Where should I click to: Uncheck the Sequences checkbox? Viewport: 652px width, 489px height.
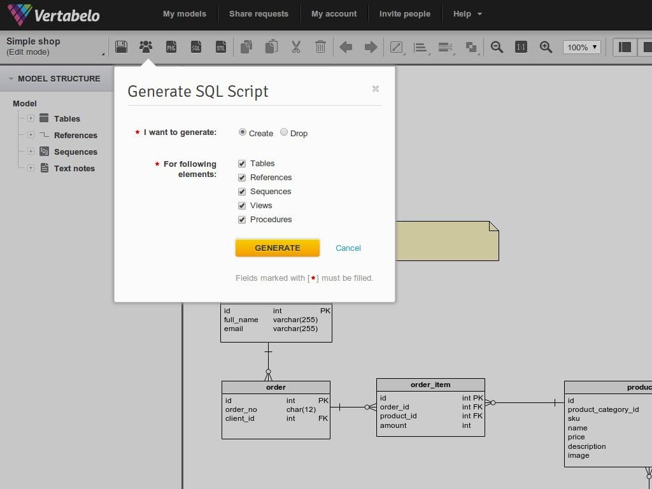(241, 192)
